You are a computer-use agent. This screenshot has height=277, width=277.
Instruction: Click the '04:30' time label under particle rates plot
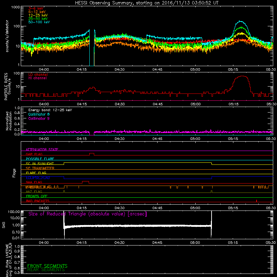119,104
